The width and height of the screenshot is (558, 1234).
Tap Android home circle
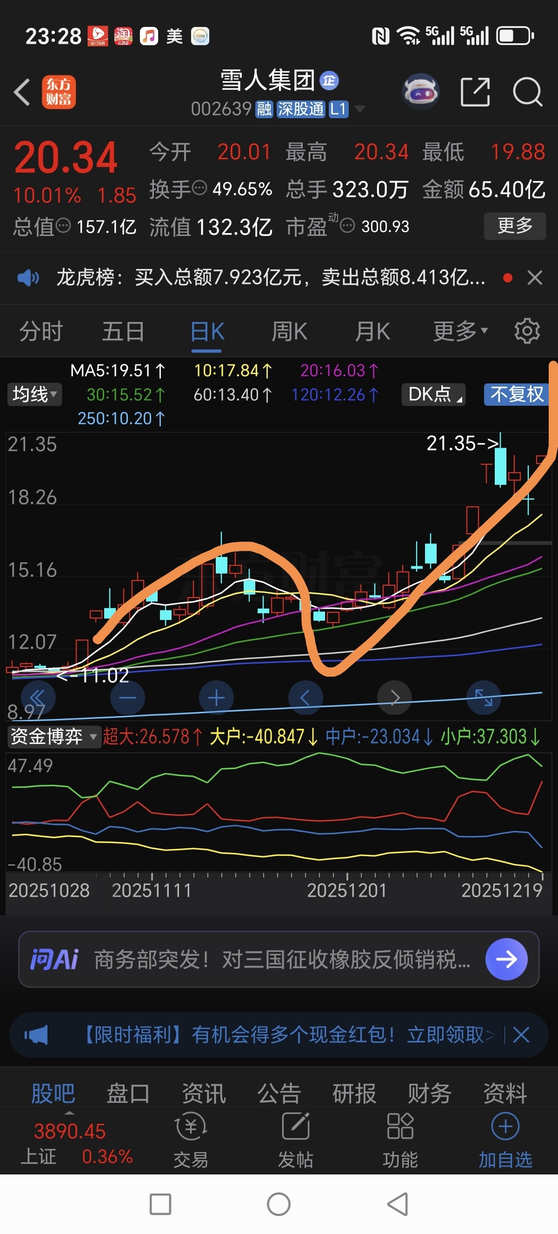[279, 1204]
